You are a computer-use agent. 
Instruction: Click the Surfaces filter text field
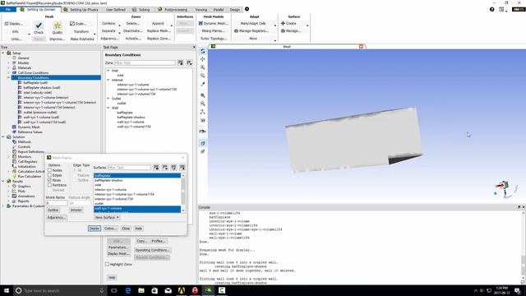pos(130,168)
